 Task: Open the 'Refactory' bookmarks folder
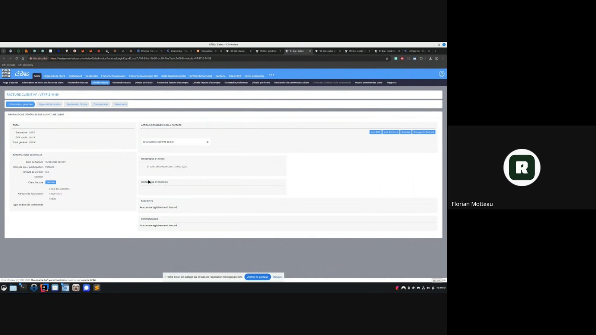click(x=26, y=65)
